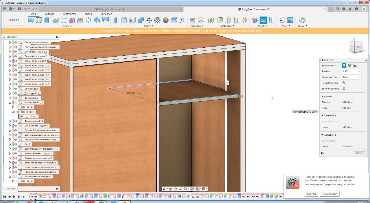Viewport: 370px width, 203px height.
Task: Select the Select paint tool icon
Action: pos(302,20)
